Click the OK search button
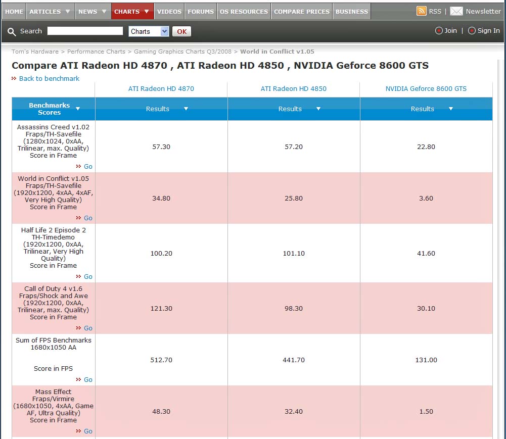The image size is (506, 439). [181, 31]
